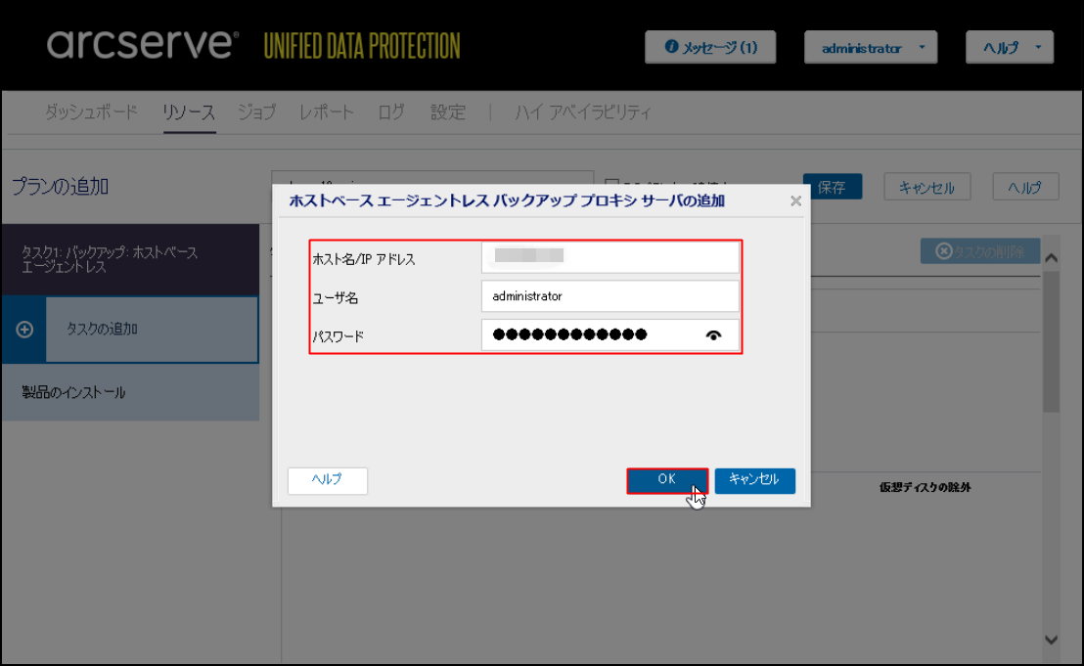Image resolution: width=1084 pixels, height=666 pixels.
Task: Click the scrollbar up arrow
Action: [1051, 257]
